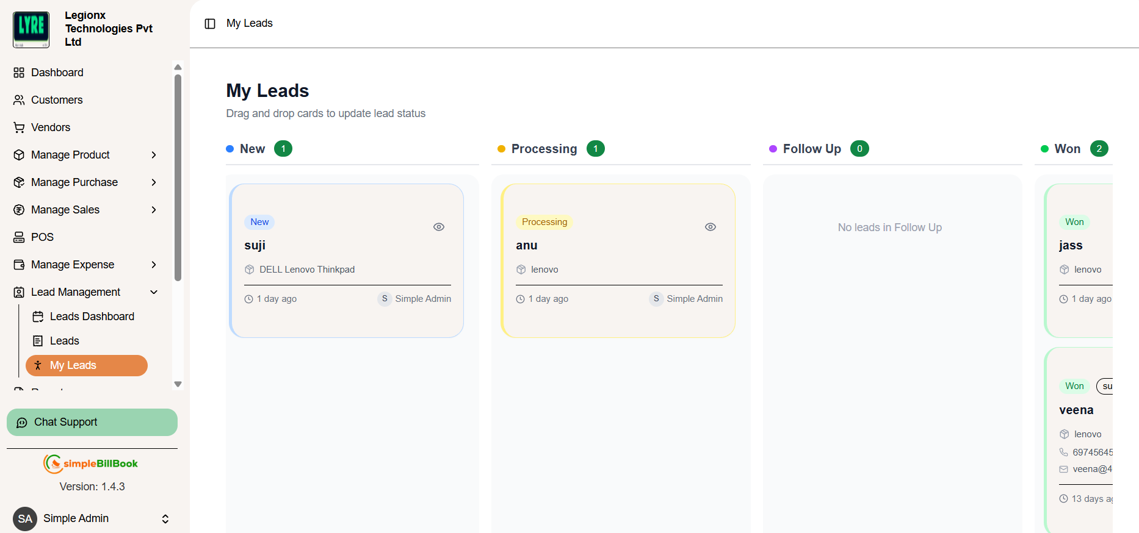Expand Manage Purchase chevron
The height and width of the screenshot is (533, 1139).
click(154, 182)
